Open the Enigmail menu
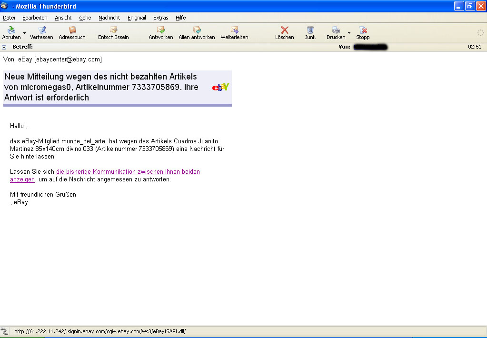 (x=137, y=18)
